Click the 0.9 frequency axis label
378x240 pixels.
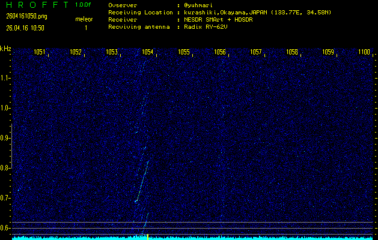pos(5,138)
